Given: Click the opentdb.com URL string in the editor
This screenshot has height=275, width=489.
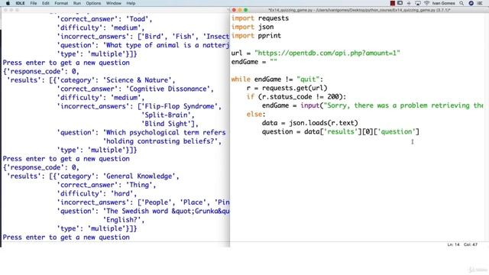Looking at the screenshot, I should [x=327, y=53].
